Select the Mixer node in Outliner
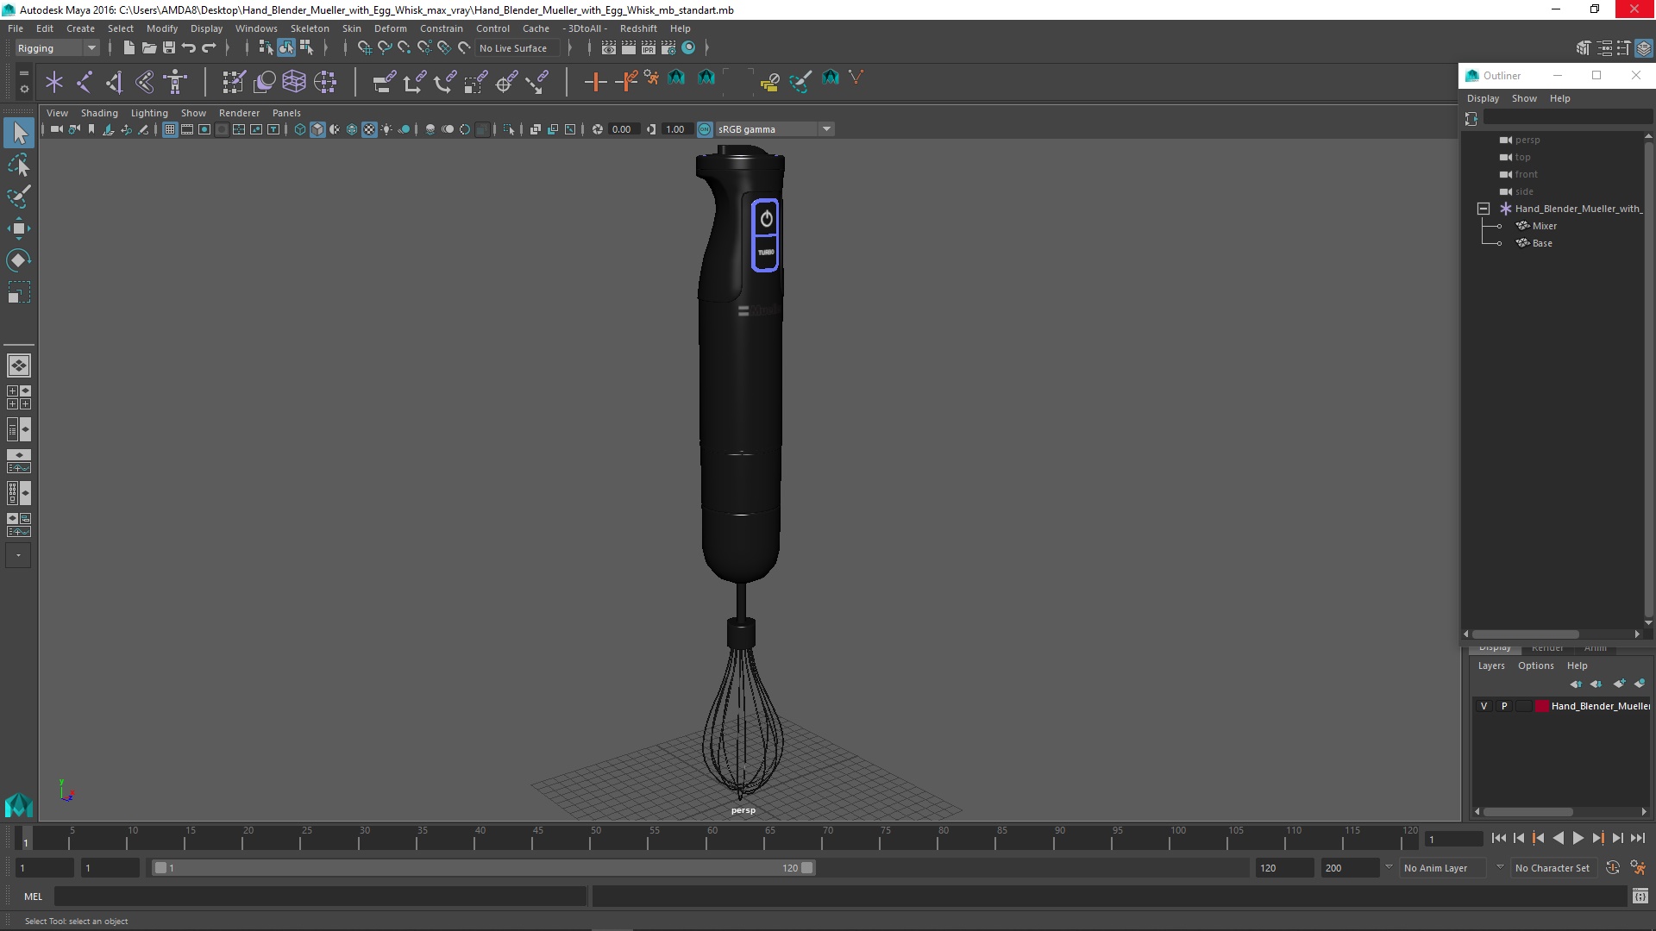Screen dimensions: 1656x931 [1544, 226]
